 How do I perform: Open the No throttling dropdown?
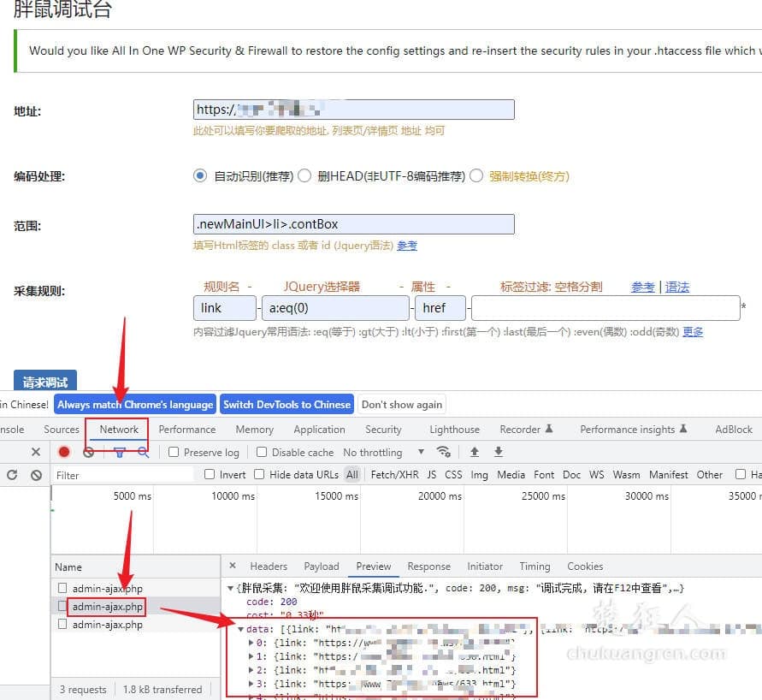coord(383,452)
